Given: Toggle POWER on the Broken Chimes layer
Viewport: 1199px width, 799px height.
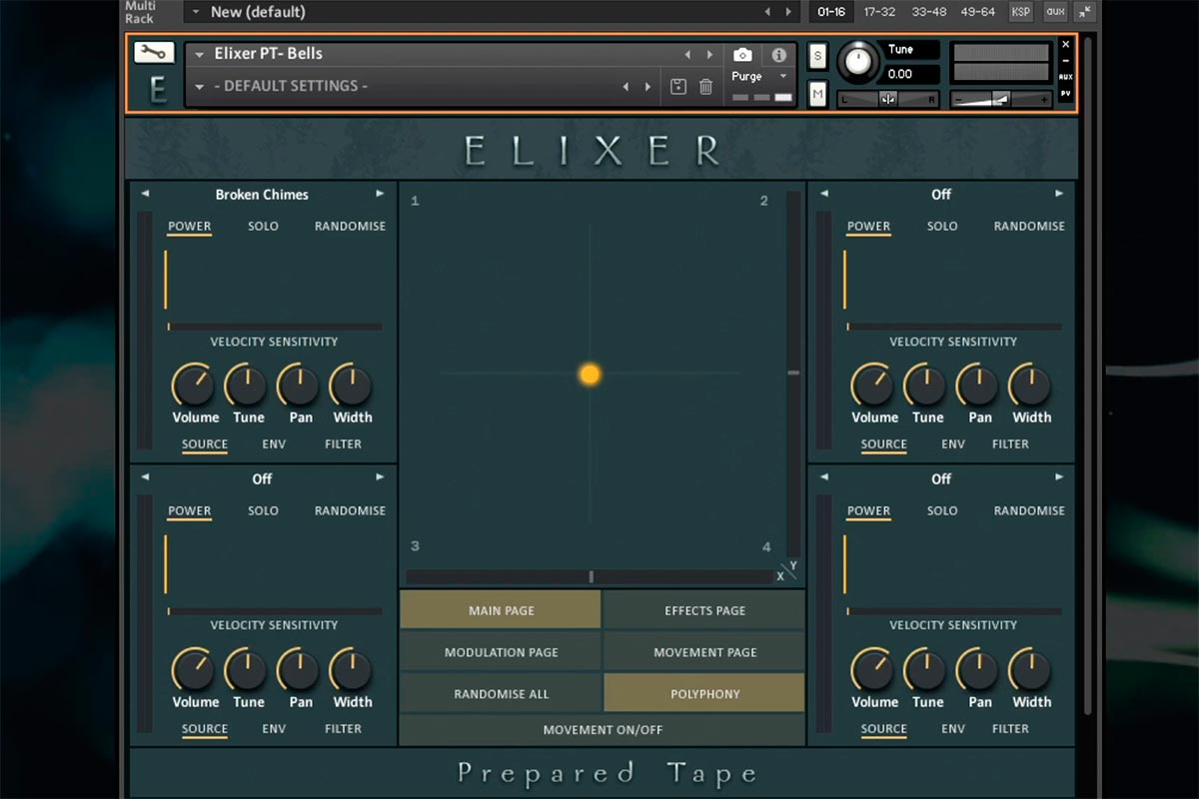Looking at the screenshot, I should [x=190, y=227].
